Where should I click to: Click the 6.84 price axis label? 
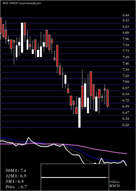(x=126, y=94)
